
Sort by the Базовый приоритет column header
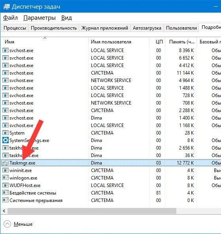tap(209, 42)
